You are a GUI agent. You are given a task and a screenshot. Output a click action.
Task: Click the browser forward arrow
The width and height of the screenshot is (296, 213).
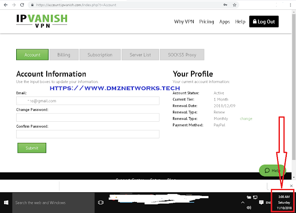tap(14, 5)
